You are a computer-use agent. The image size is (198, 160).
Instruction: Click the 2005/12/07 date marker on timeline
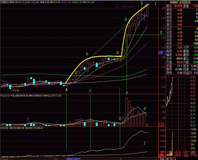73,158
